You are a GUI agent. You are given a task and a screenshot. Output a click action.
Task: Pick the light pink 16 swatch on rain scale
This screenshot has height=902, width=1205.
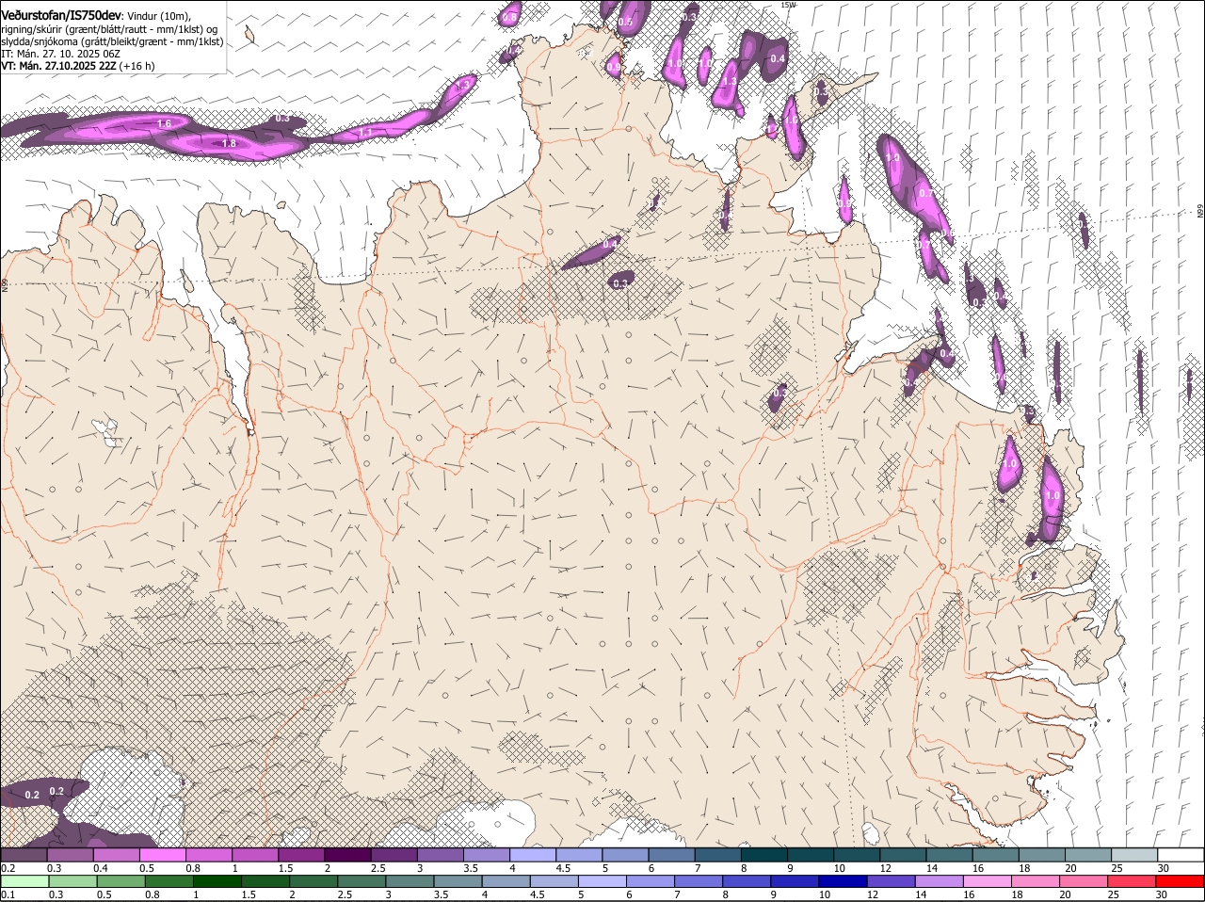988,881
